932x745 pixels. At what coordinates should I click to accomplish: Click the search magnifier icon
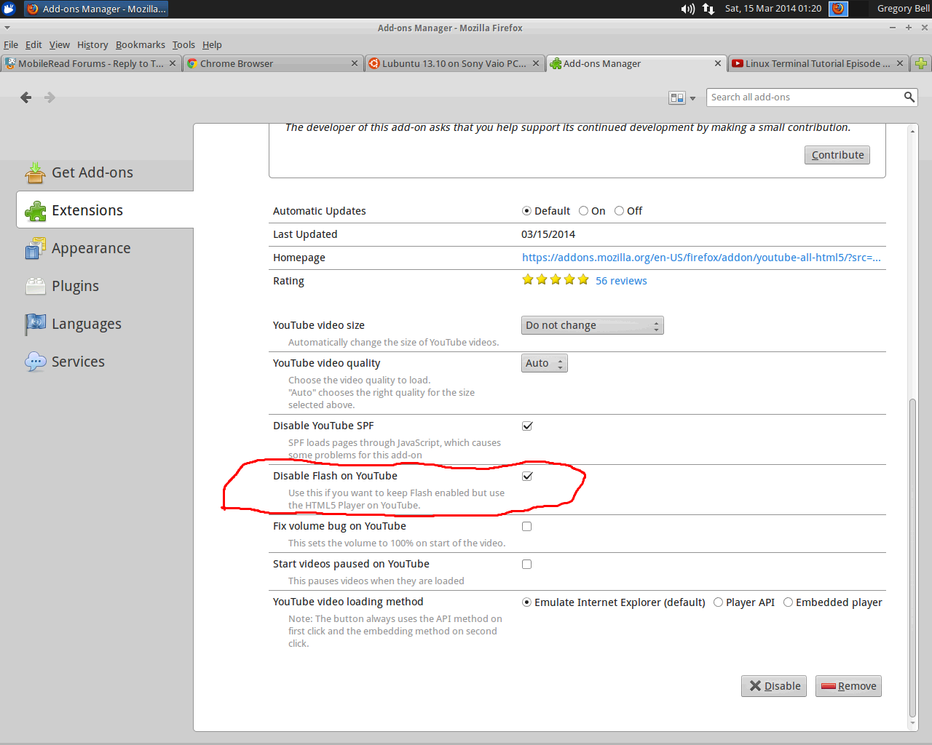[x=909, y=97]
